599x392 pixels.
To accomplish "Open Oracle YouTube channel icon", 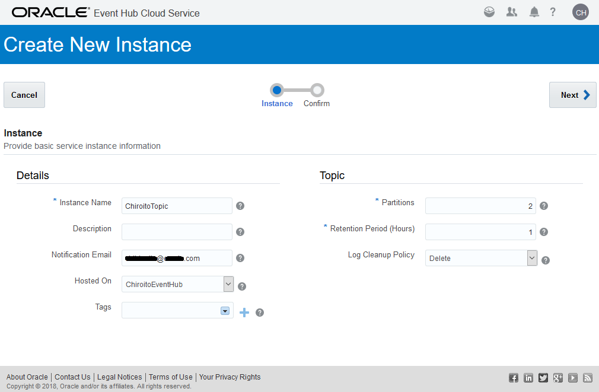I will pyautogui.click(x=573, y=378).
